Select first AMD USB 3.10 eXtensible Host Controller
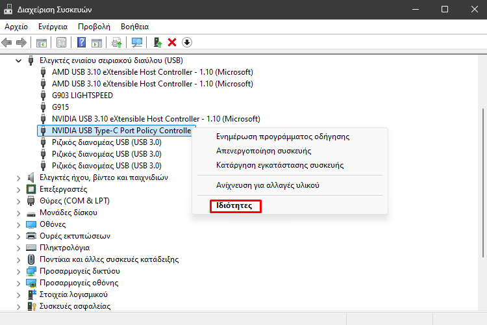 click(153, 72)
